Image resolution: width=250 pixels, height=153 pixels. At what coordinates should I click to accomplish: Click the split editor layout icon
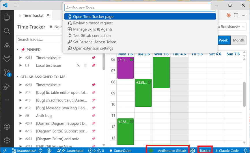pyautogui.click(x=236, y=15)
